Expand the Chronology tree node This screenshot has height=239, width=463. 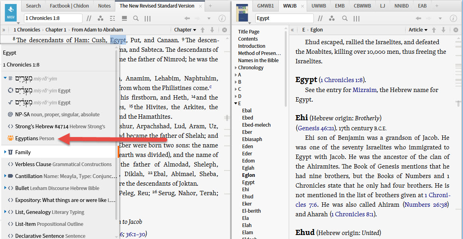pyautogui.click(x=236, y=68)
